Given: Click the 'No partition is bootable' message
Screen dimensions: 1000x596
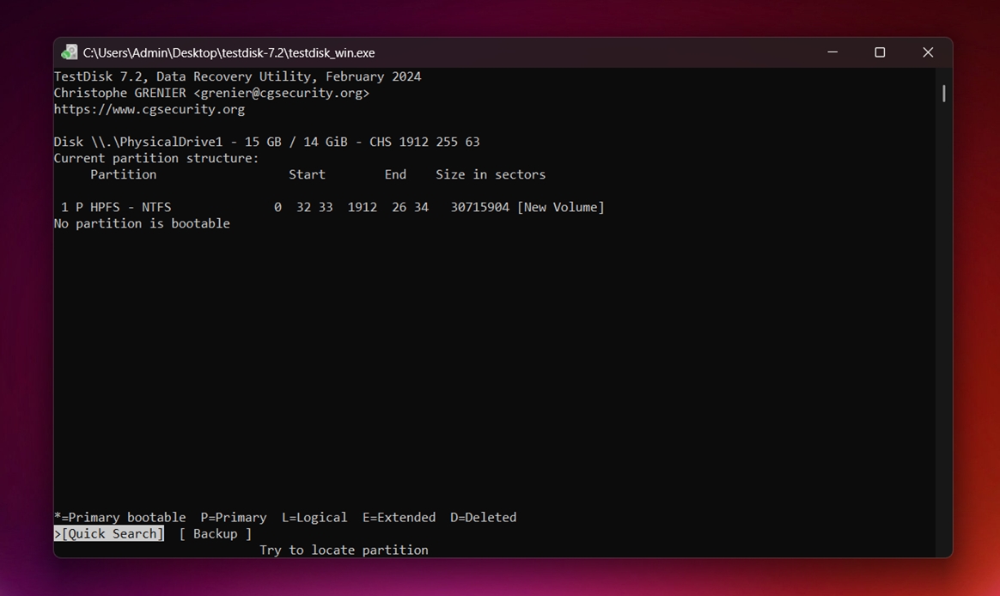Looking at the screenshot, I should click(x=142, y=223).
